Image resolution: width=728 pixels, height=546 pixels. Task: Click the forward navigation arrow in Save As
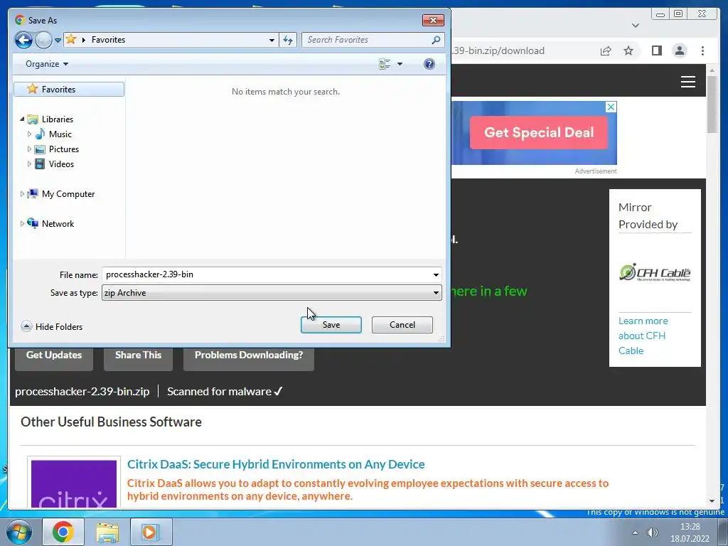click(43, 40)
